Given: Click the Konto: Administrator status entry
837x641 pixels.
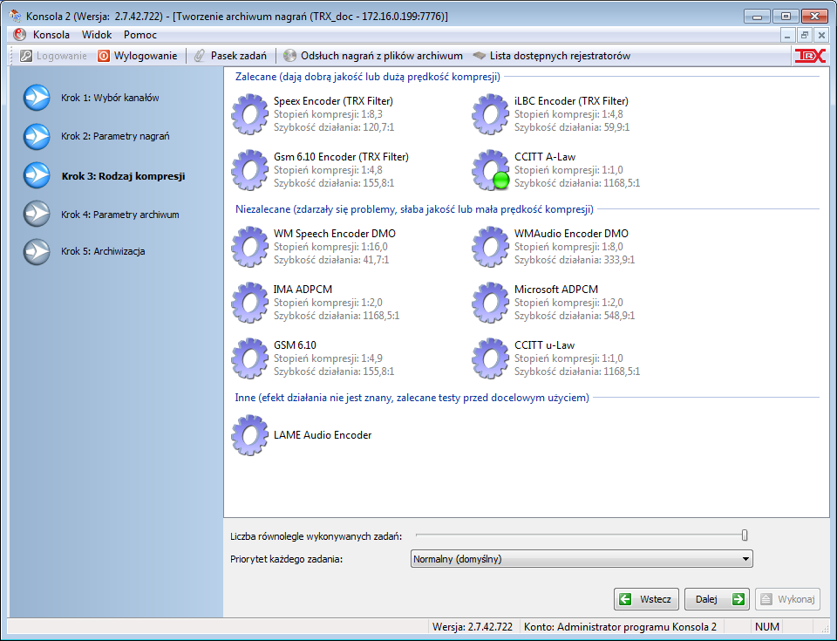Looking at the screenshot, I should pyautogui.click(x=620, y=626).
